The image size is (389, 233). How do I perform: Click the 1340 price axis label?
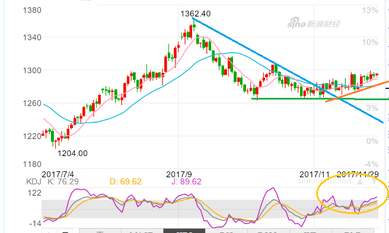(32, 38)
